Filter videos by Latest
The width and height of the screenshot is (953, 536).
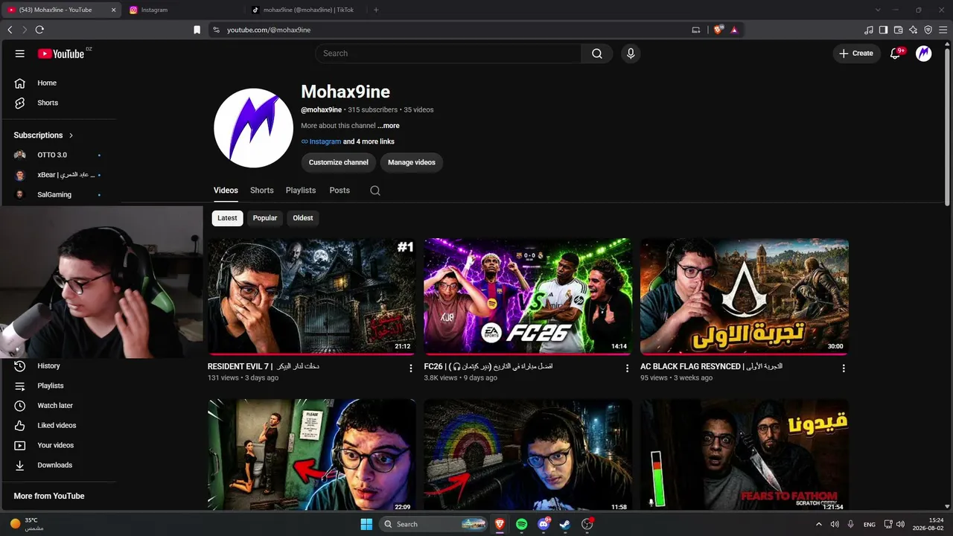pos(227,218)
